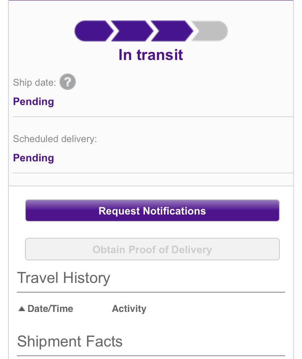Click the word transit in status
The height and width of the screenshot is (359, 302).
tap(160, 55)
